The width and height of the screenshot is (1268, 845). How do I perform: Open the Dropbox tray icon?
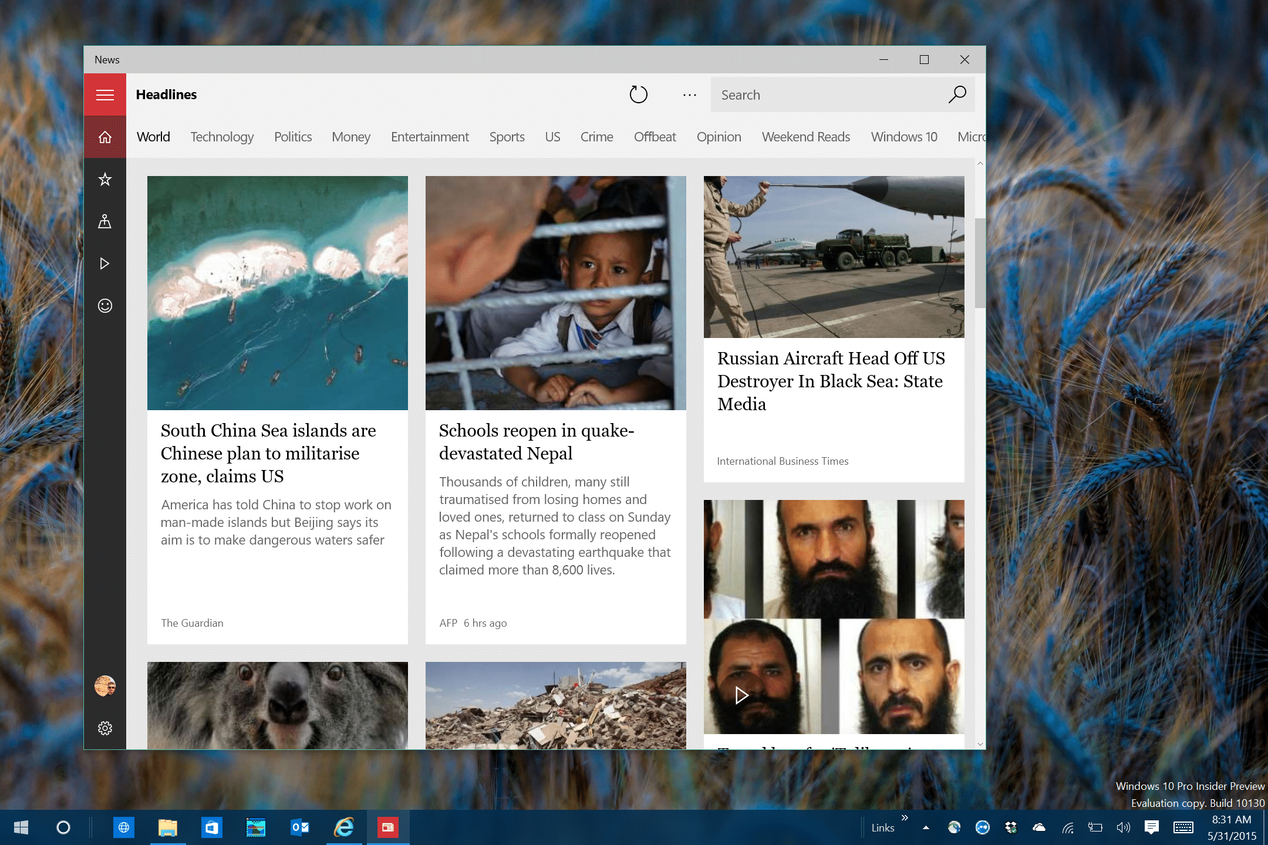[x=1010, y=827]
